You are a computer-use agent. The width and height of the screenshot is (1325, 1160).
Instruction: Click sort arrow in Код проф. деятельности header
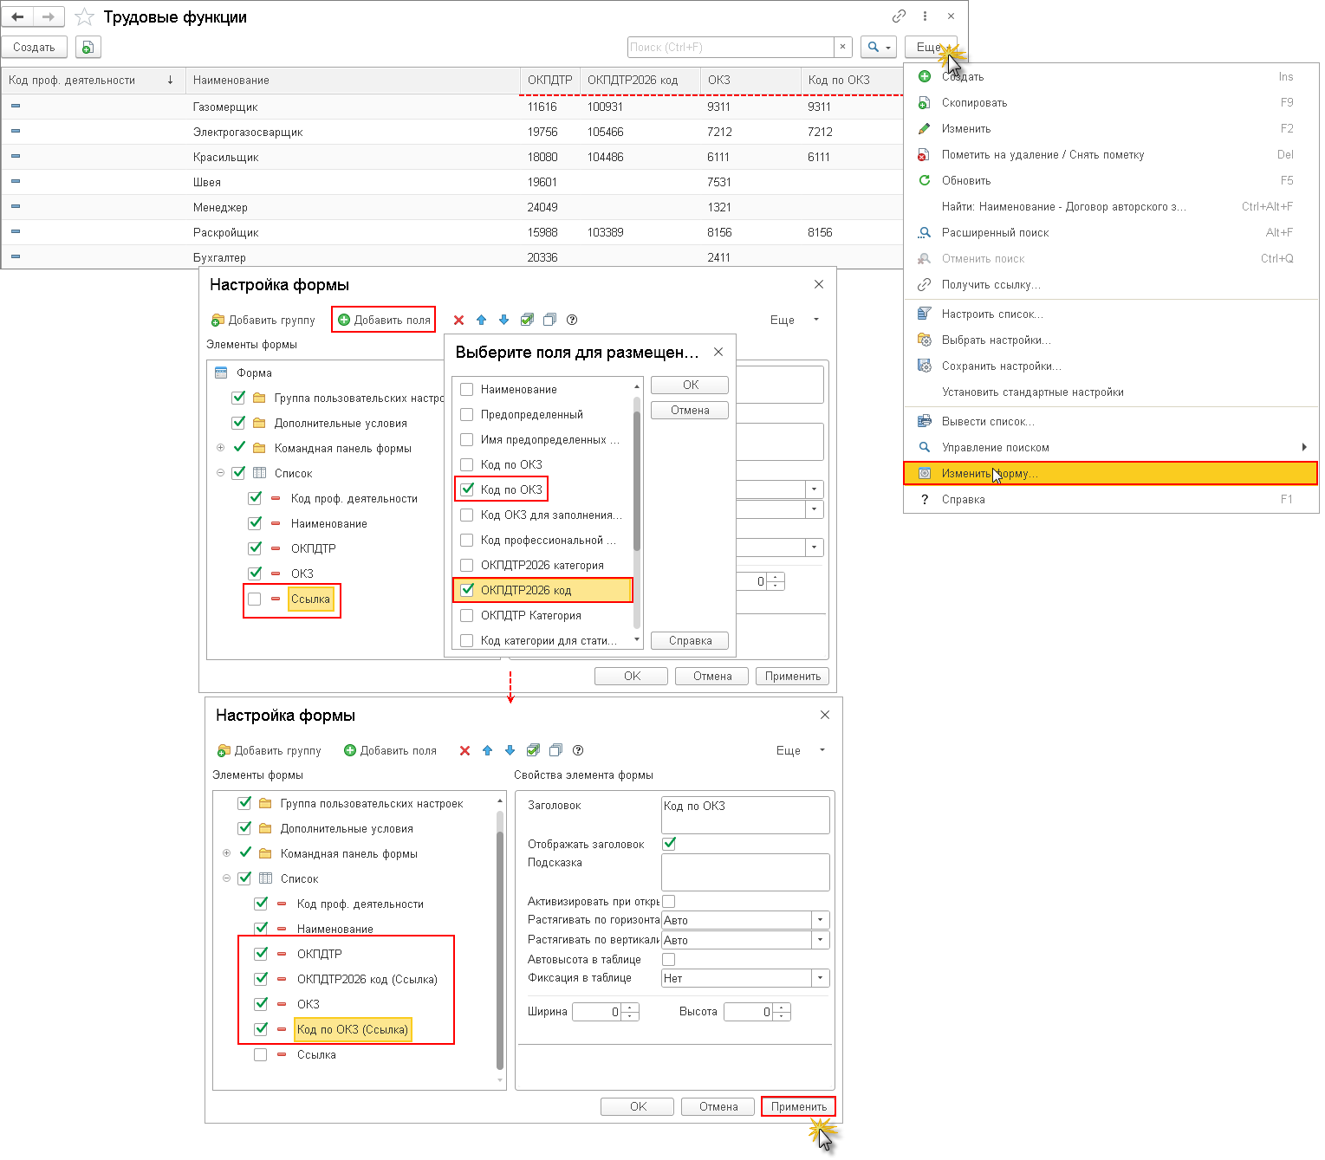pos(171,80)
